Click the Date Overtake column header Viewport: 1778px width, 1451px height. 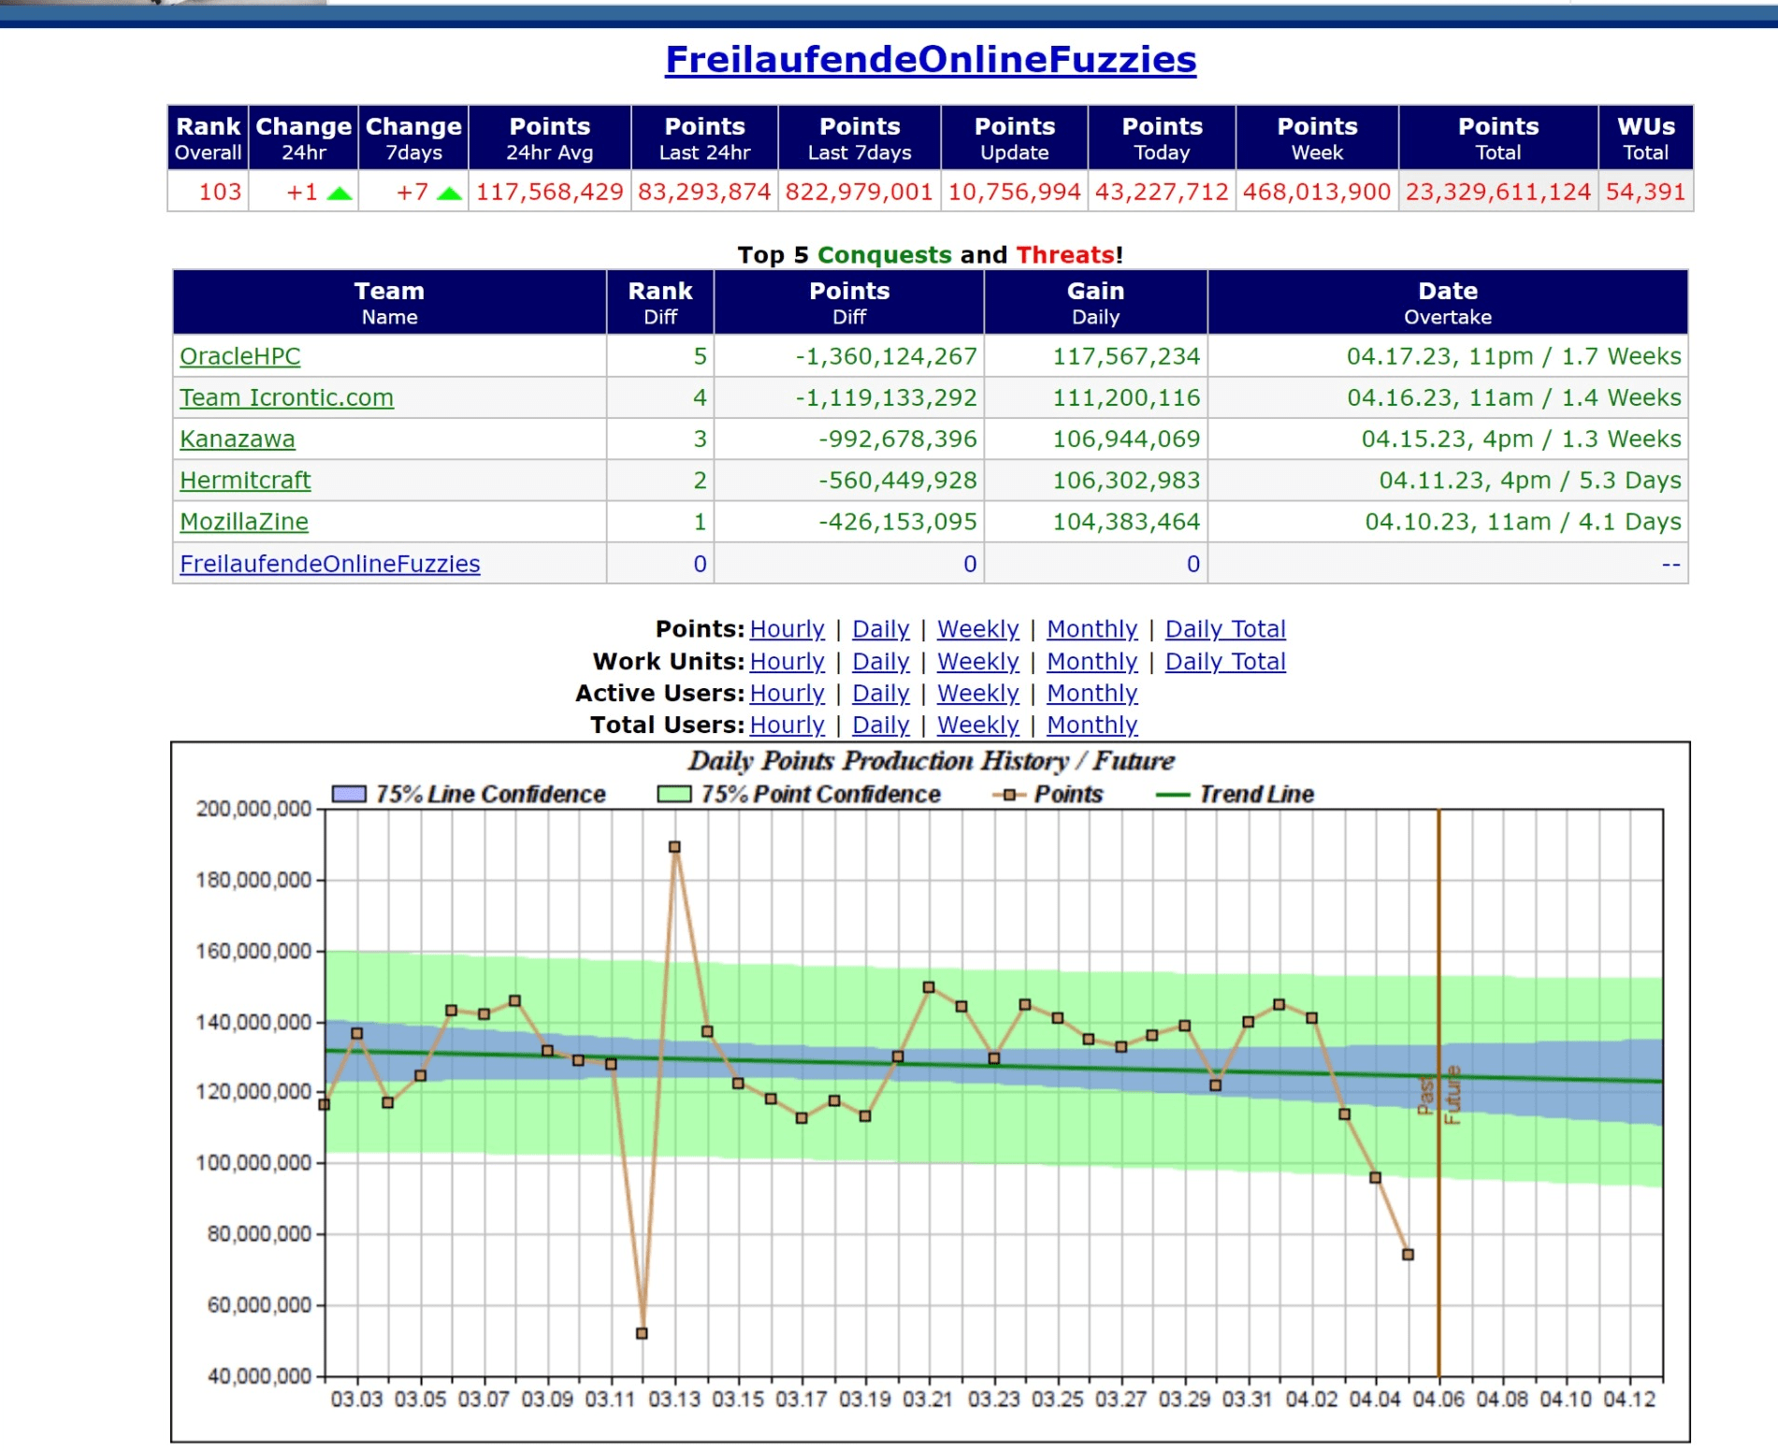pos(1448,303)
